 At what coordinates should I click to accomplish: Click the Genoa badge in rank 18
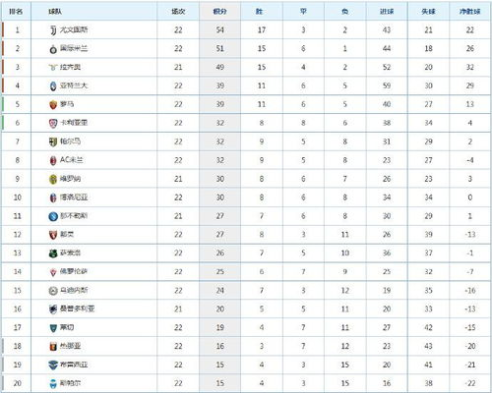click(x=53, y=347)
